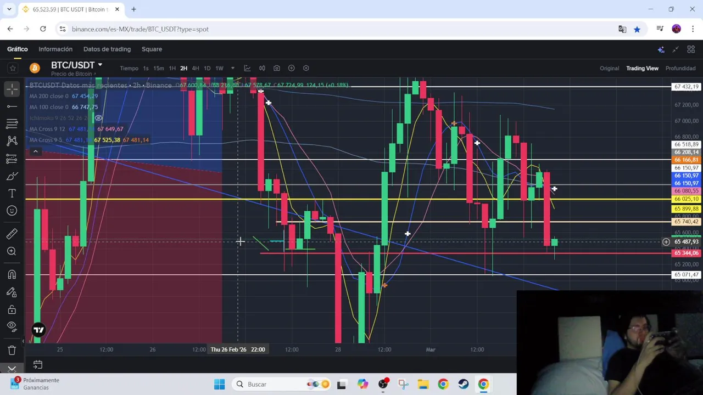Viewport: 703px width, 395px height.
Task: Select the zoom in tool
Action: [12, 251]
